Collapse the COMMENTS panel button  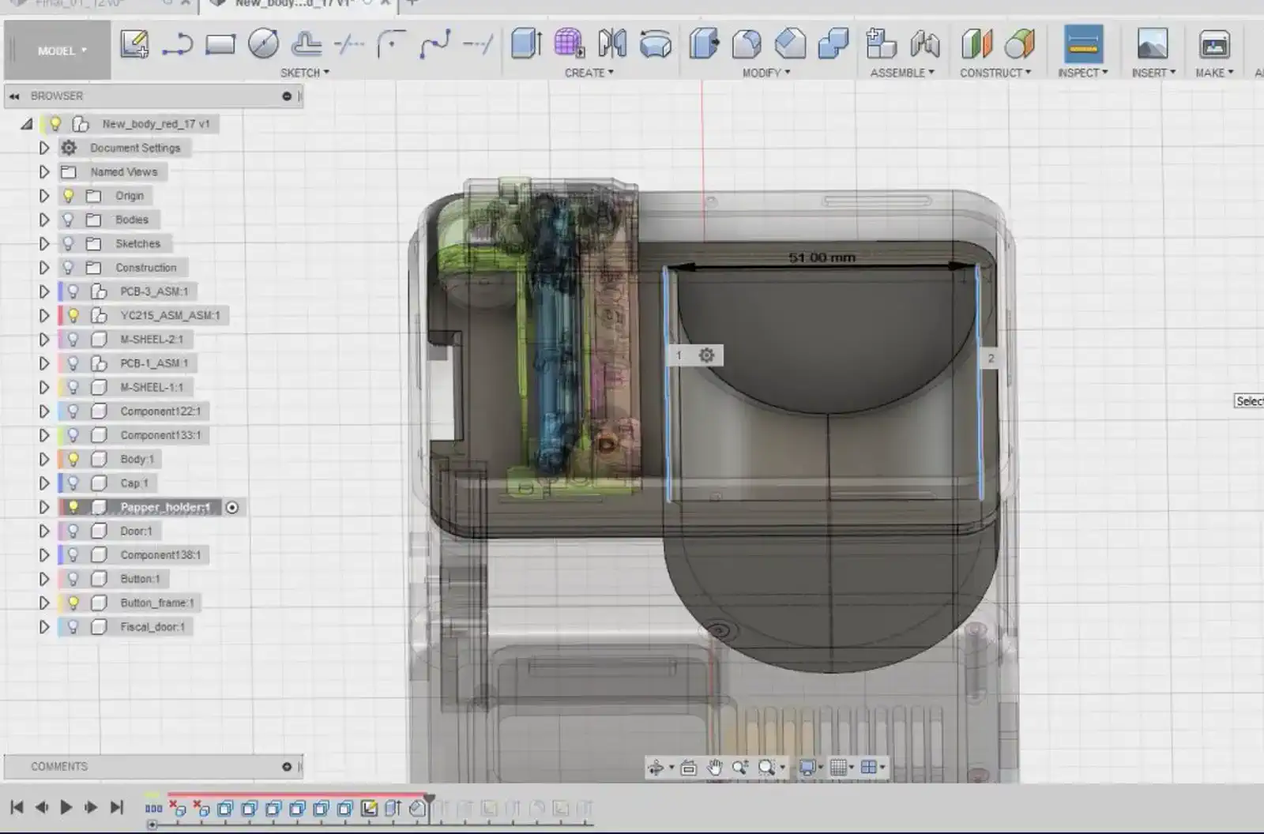(287, 766)
